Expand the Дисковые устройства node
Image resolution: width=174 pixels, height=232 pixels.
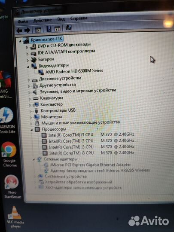(29, 80)
